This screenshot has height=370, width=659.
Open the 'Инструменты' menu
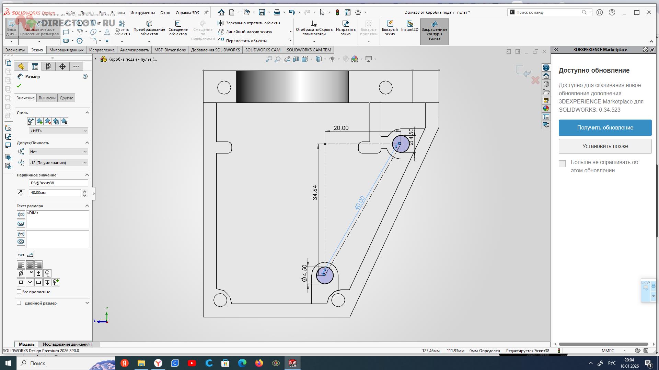142,12
